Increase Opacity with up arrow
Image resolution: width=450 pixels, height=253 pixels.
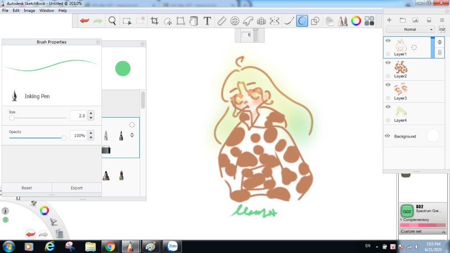[91, 133]
